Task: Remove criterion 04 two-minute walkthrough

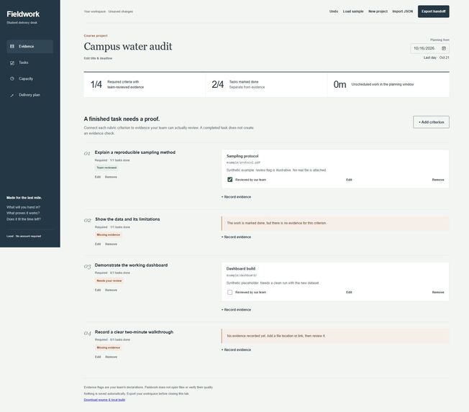Action: [111, 357]
